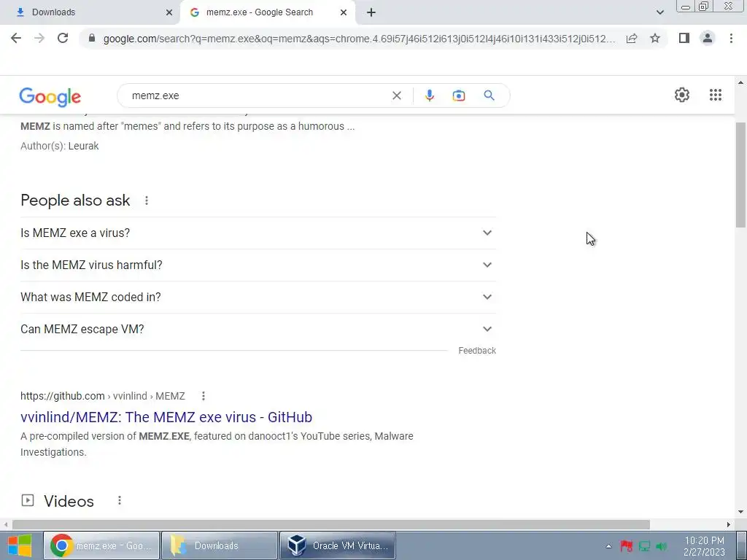Click the volume speaker tray icon
The height and width of the screenshot is (560, 747).
[x=661, y=546]
